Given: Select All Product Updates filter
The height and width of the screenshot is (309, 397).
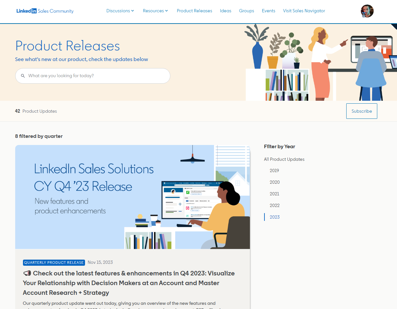Looking at the screenshot, I should click(x=284, y=159).
